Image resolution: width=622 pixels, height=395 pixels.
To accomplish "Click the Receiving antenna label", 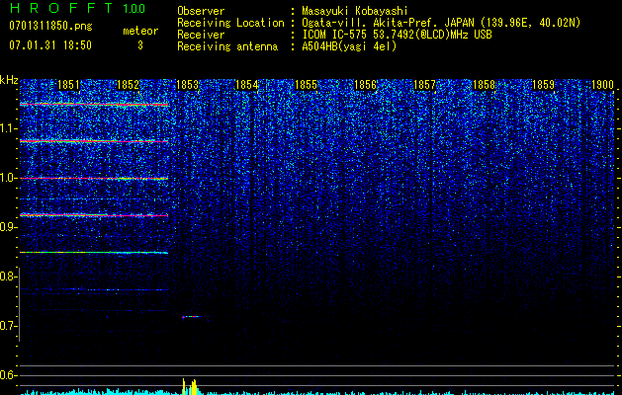I will pyautogui.click(x=227, y=46).
